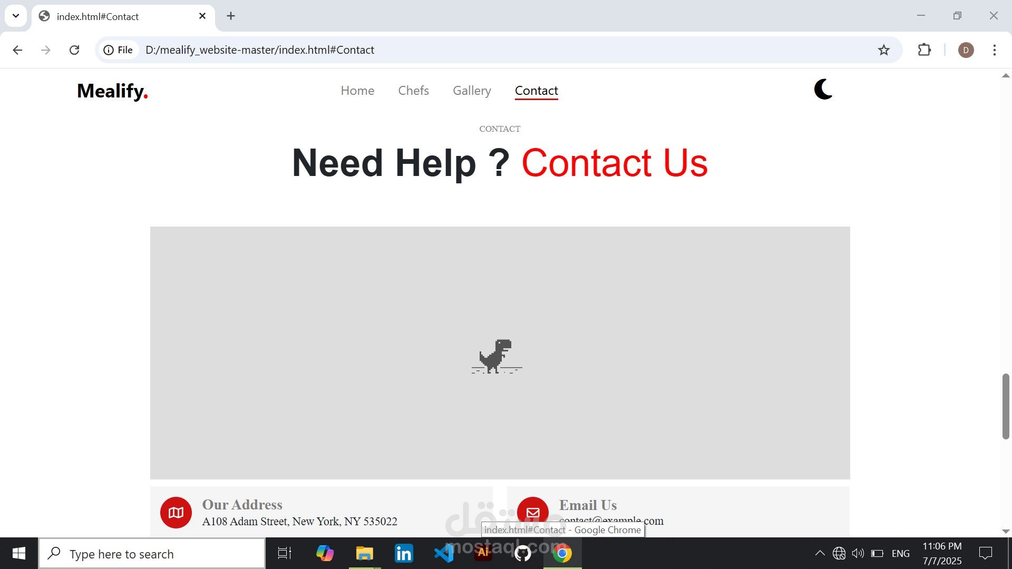
Task: Open the Windows Start menu
Action: [x=19, y=554]
